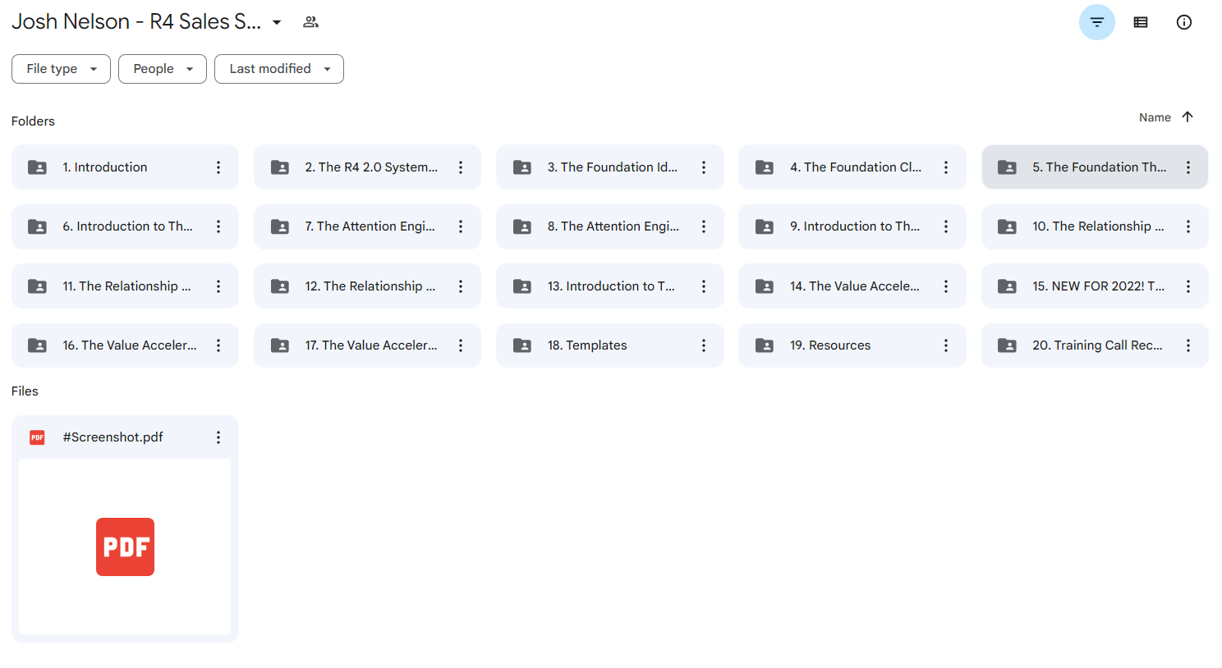Select the 1. Introduction folder
The image size is (1222, 668).
click(x=125, y=167)
